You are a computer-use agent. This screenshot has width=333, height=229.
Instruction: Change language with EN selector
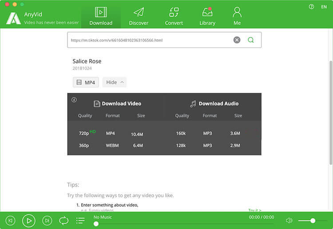[x=324, y=7]
